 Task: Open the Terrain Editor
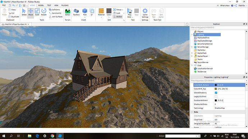(68, 12)
